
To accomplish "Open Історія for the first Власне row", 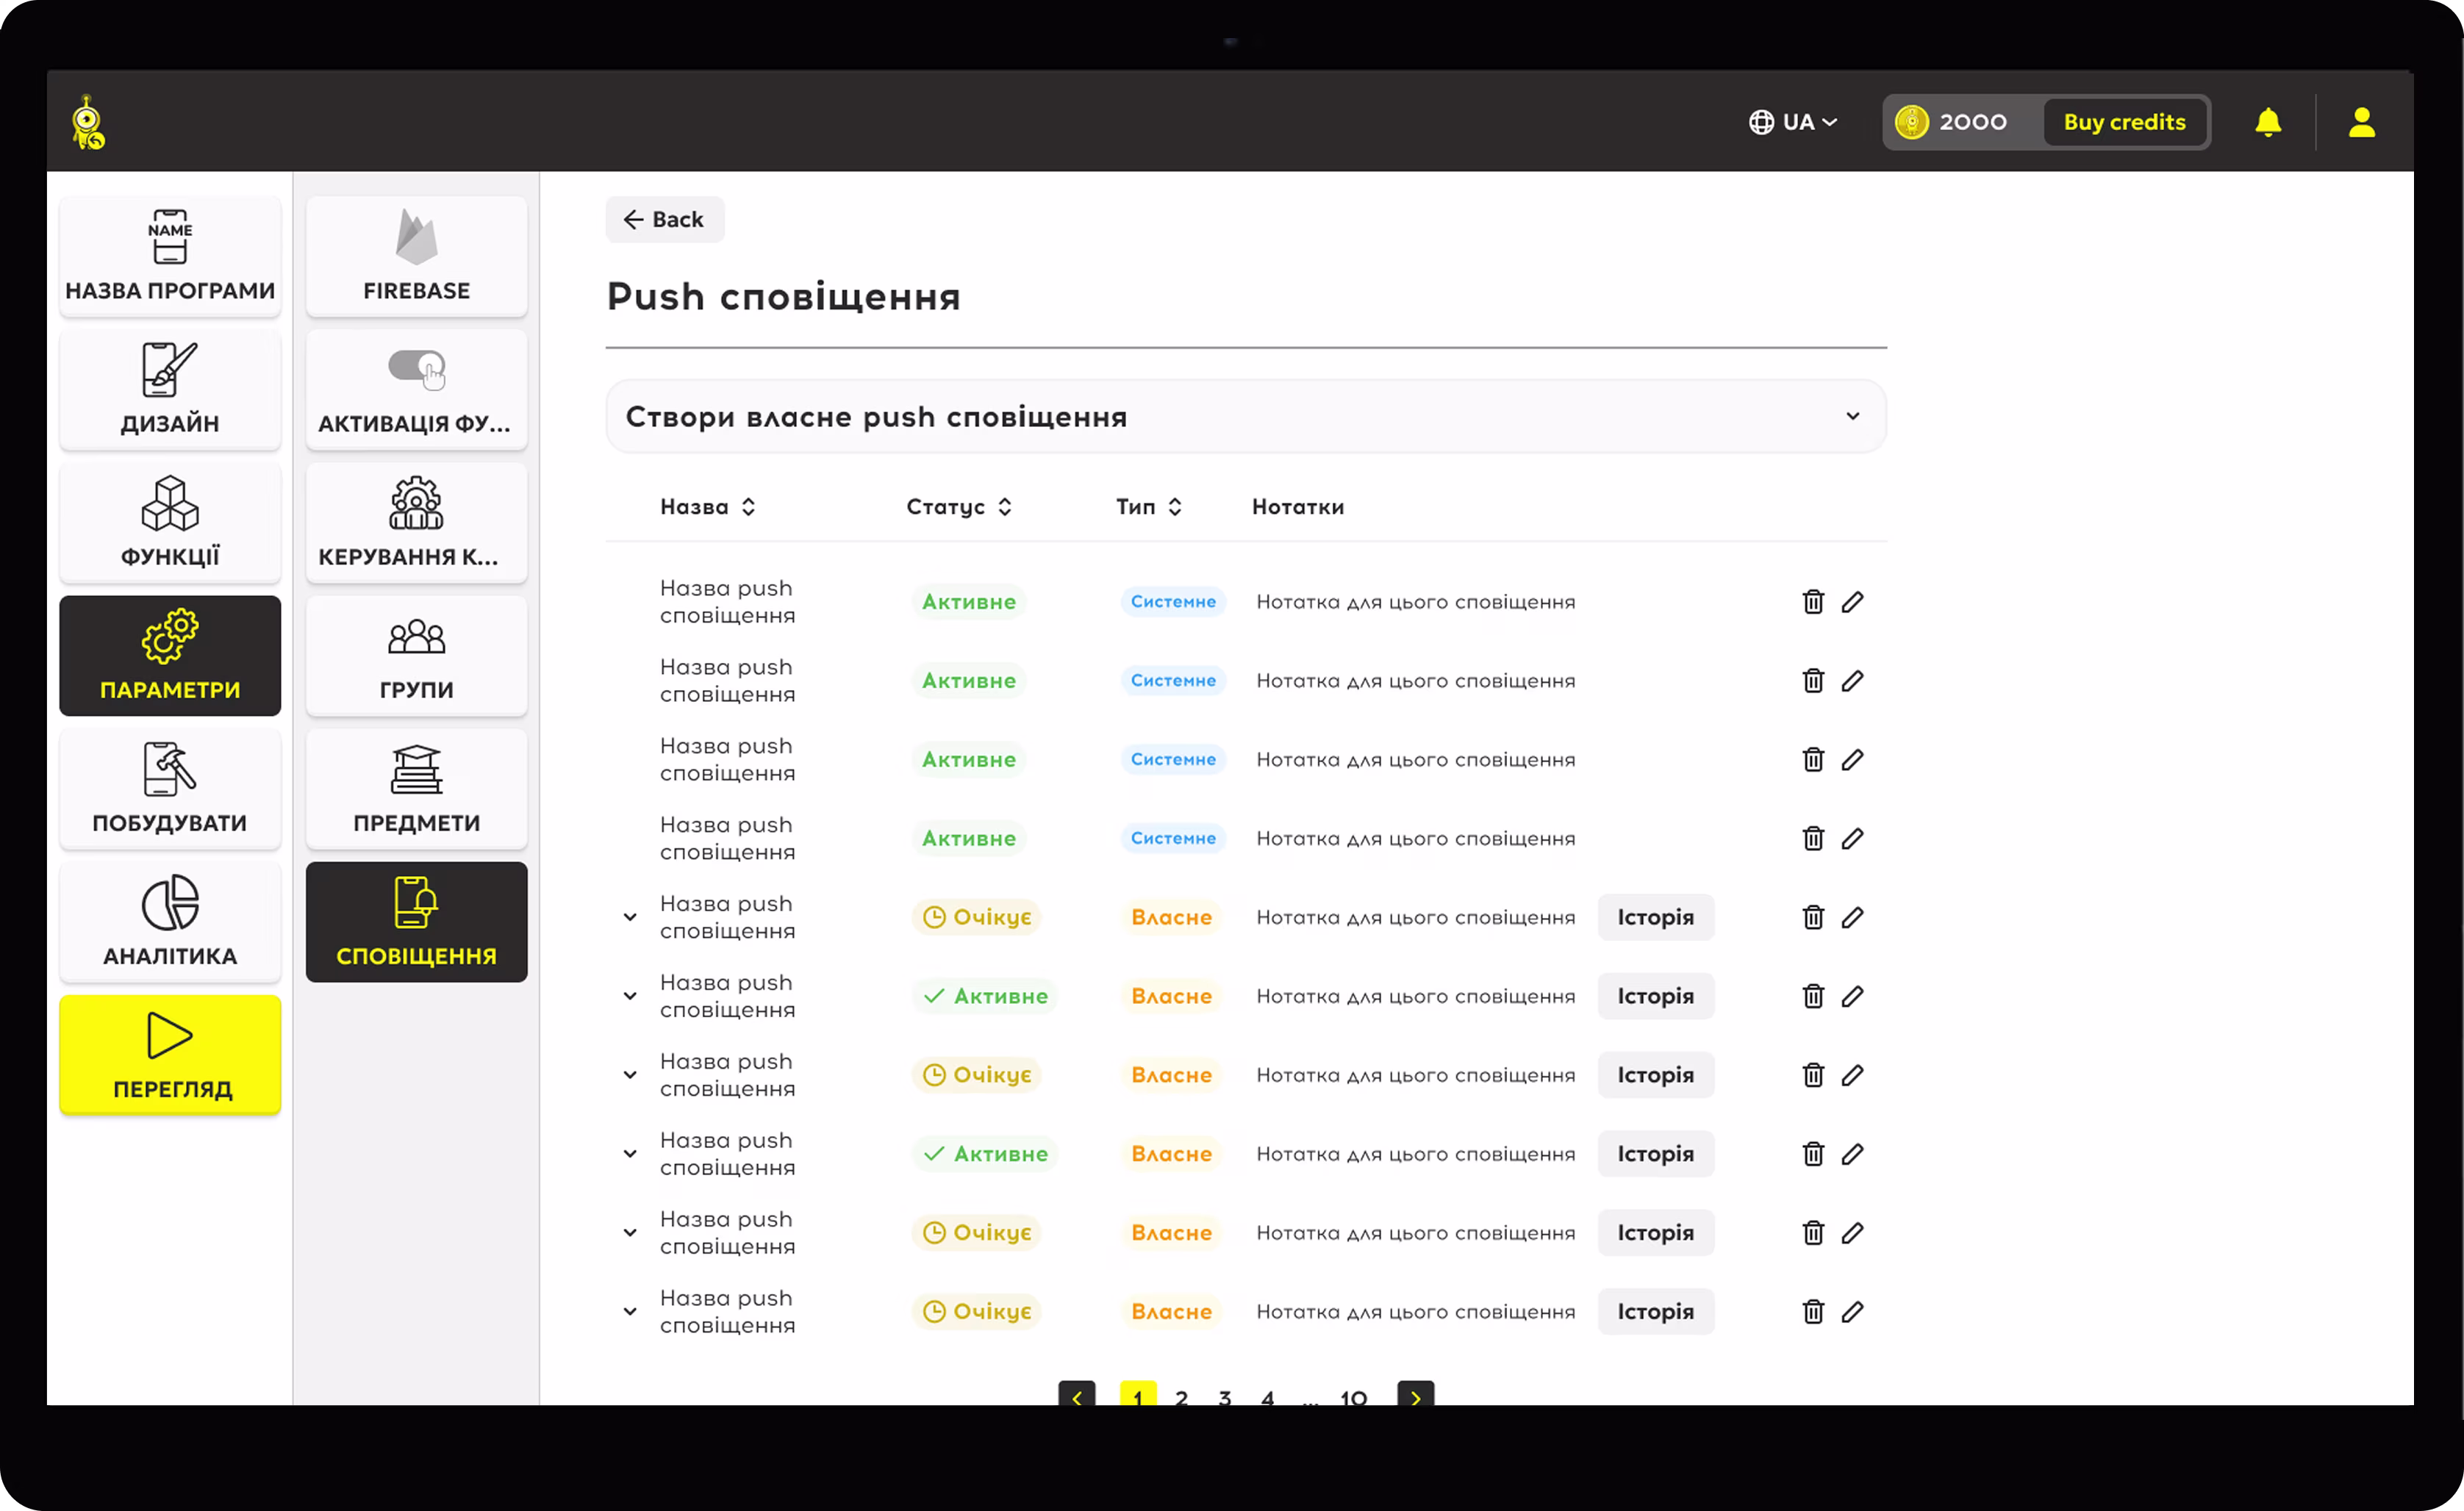I will 1655,916.
